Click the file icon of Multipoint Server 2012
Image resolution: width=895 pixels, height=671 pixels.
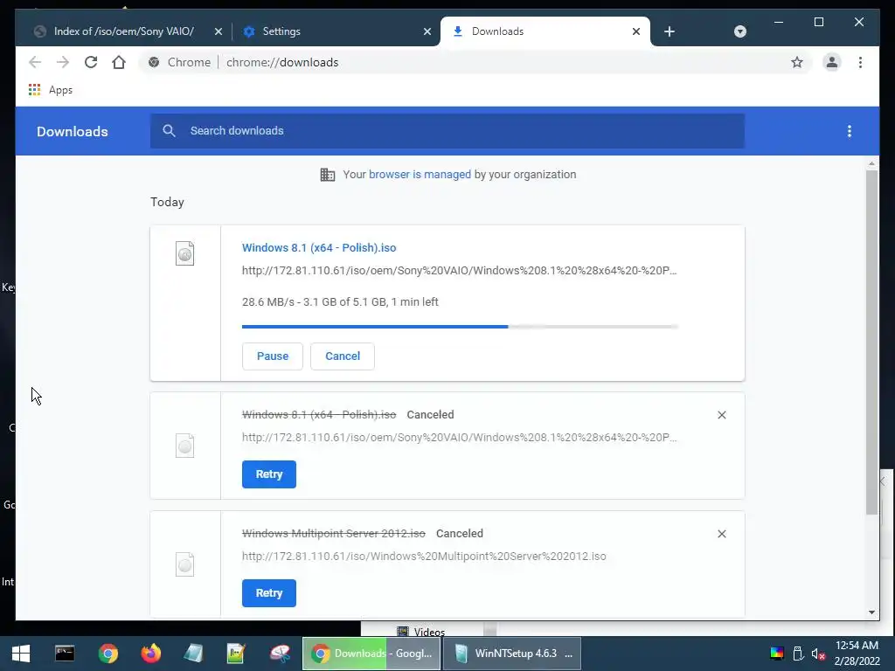coord(185,564)
